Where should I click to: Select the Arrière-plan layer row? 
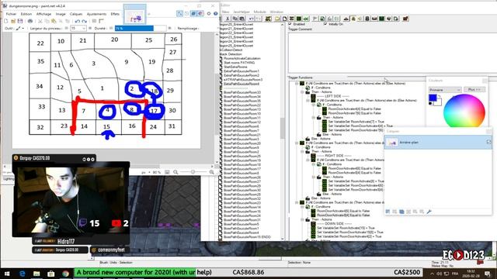coord(438,143)
